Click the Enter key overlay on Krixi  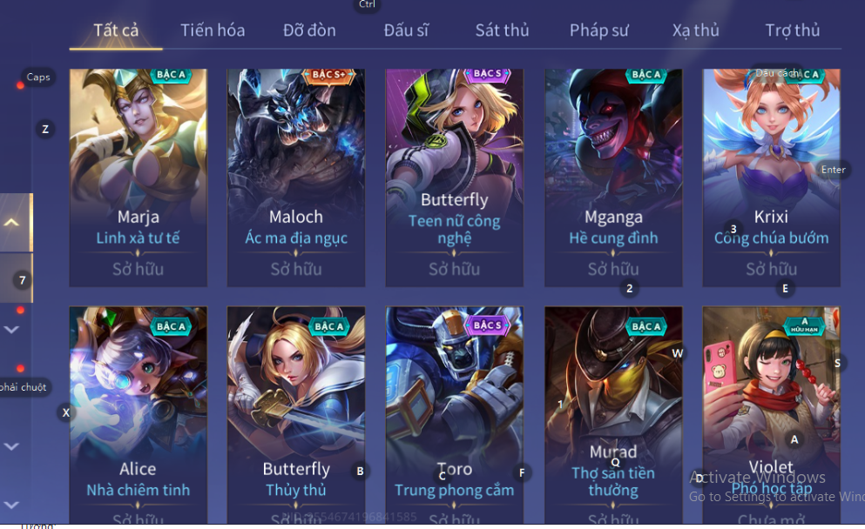pos(833,170)
